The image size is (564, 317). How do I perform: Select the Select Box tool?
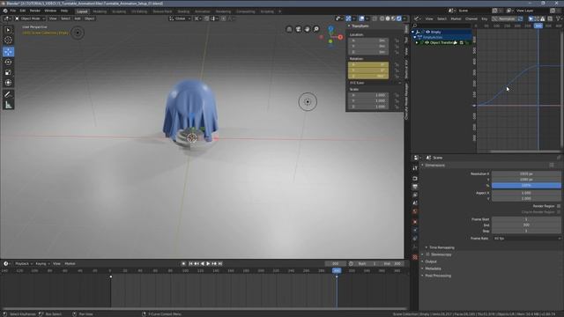(x=8, y=30)
